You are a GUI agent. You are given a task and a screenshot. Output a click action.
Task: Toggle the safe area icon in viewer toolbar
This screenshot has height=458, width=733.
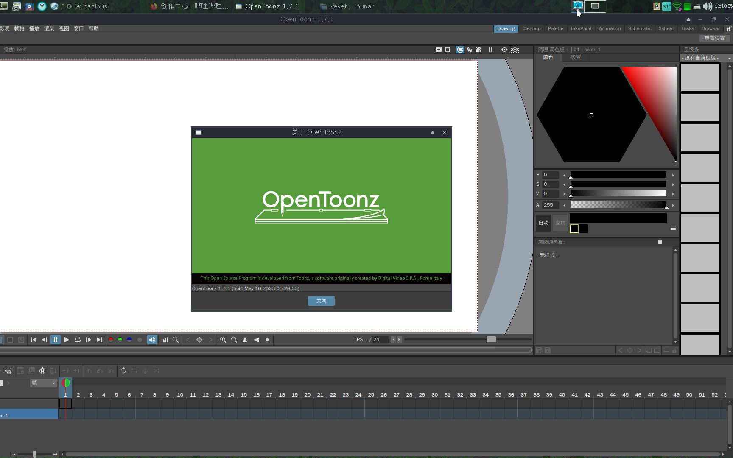(439, 50)
